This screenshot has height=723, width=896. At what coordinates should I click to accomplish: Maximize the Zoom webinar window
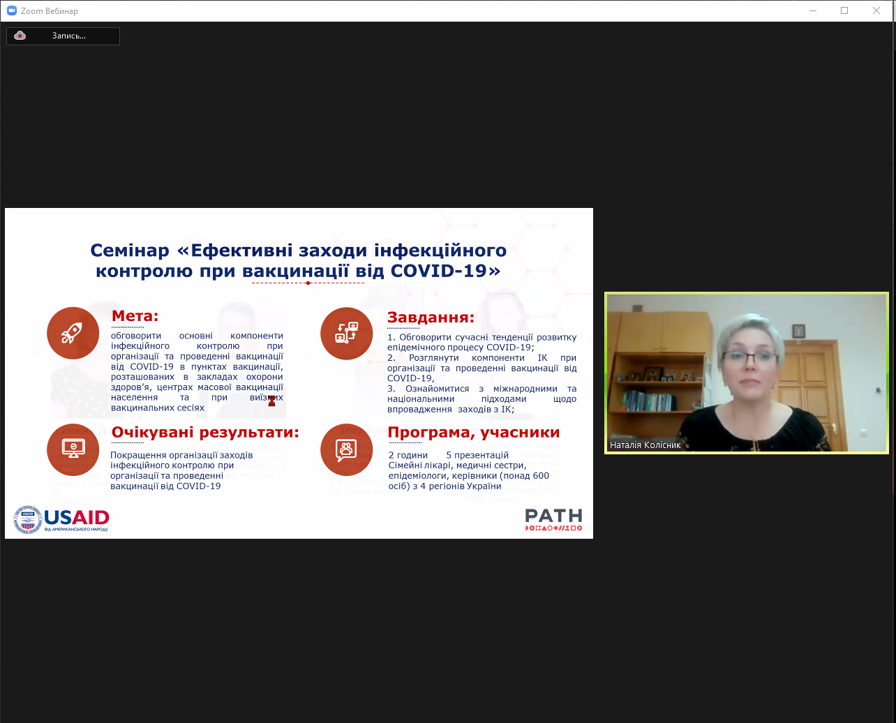pyautogui.click(x=844, y=10)
